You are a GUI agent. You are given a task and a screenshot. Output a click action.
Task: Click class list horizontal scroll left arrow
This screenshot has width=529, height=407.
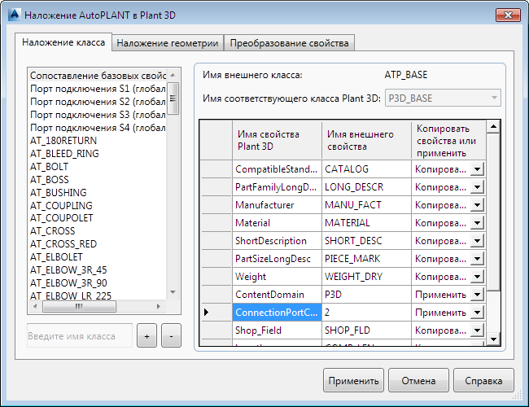click(x=35, y=306)
